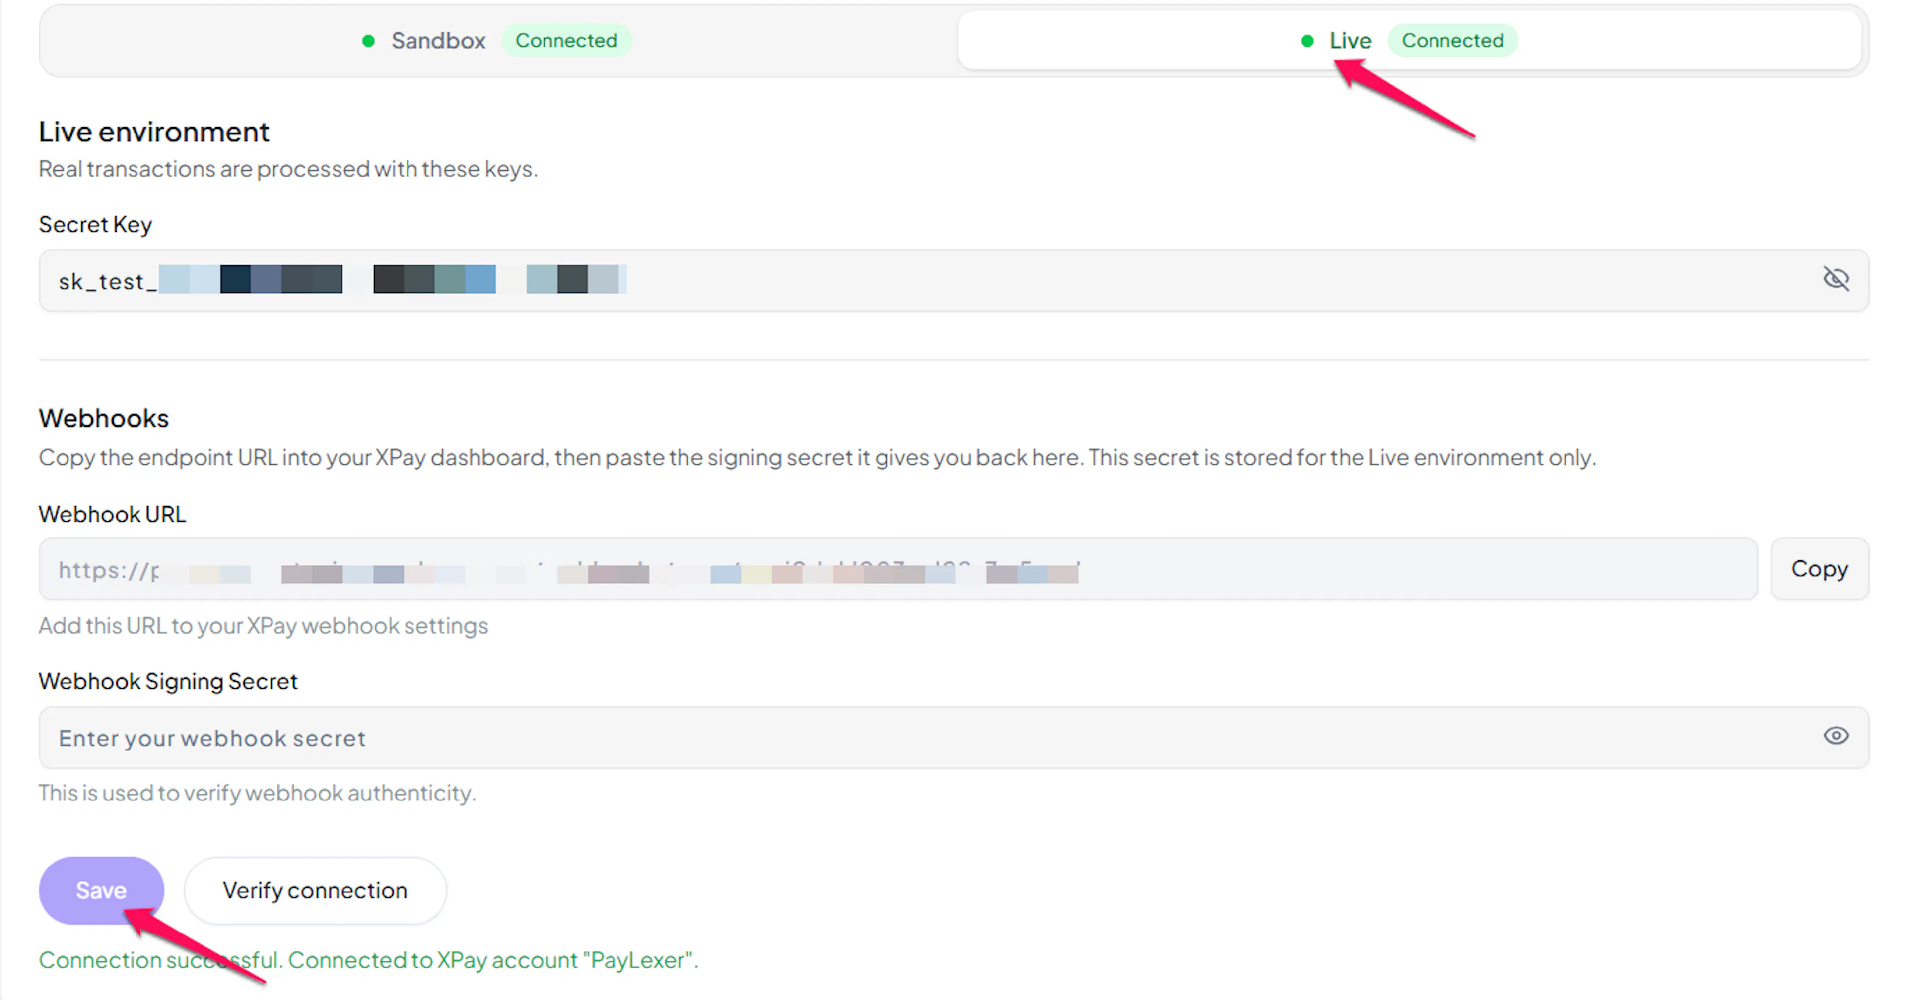Viewport: 1906px width, 1000px height.
Task: Click the Connection successful status message
Action: [368, 959]
